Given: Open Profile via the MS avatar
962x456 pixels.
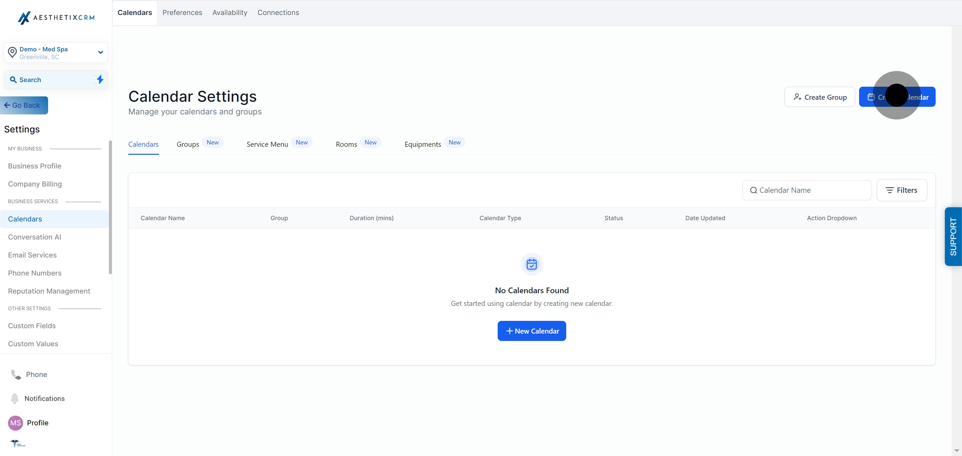Looking at the screenshot, I should (x=15, y=423).
